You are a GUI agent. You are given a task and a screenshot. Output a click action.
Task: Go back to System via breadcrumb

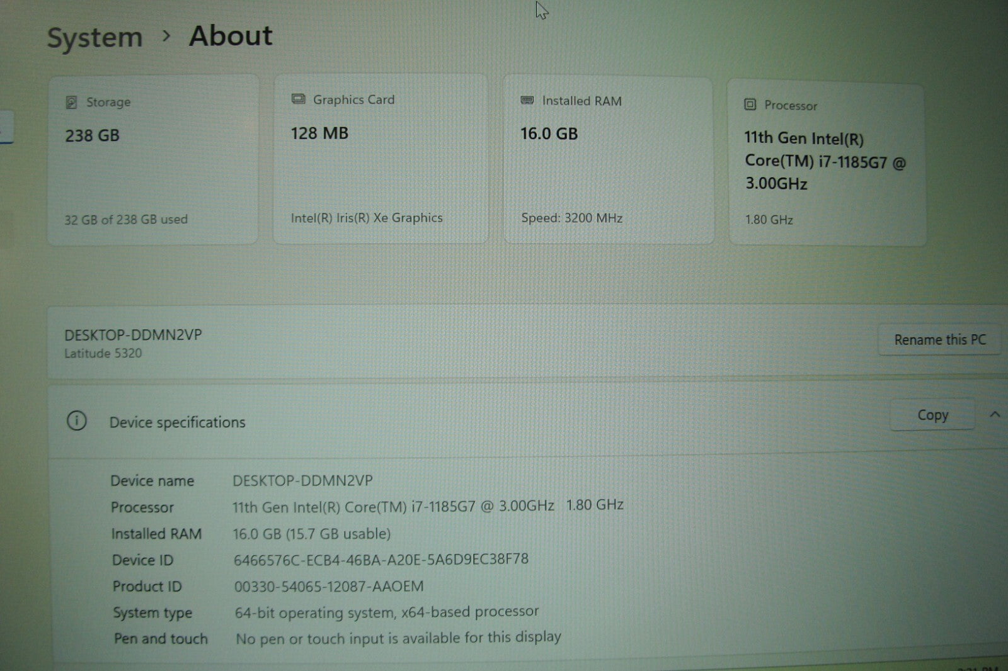point(95,38)
